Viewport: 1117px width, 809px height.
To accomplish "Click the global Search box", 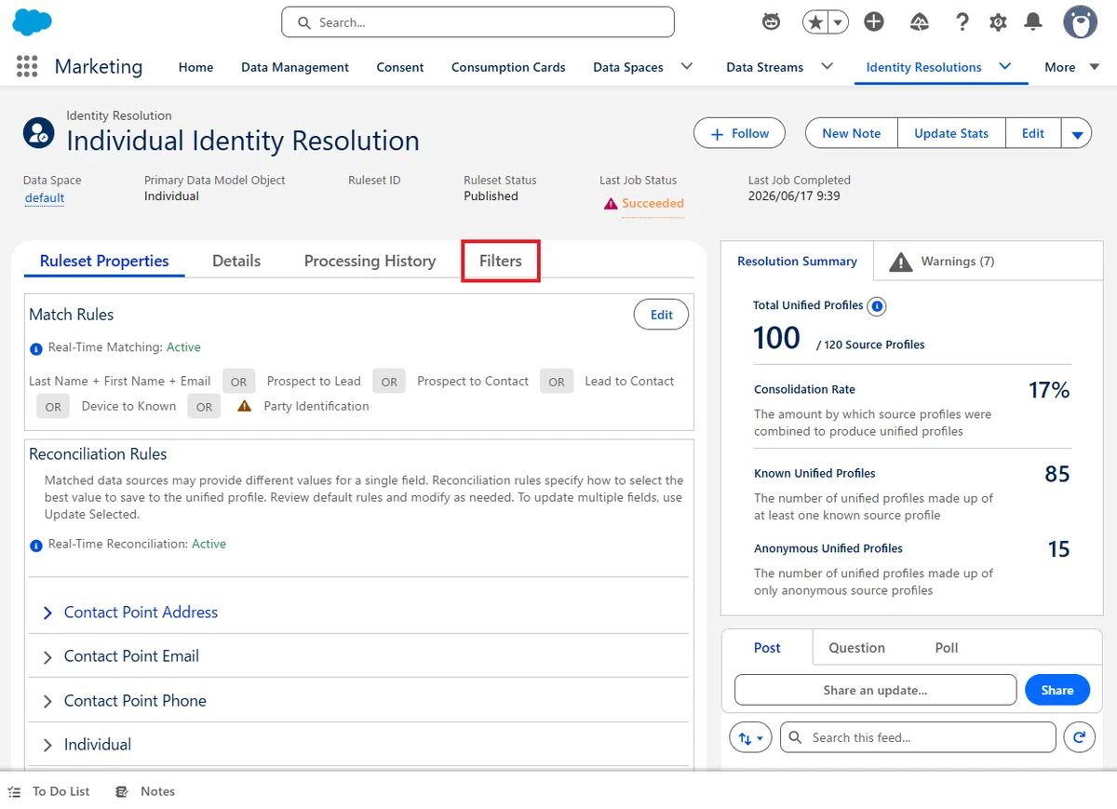I will coord(478,22).
